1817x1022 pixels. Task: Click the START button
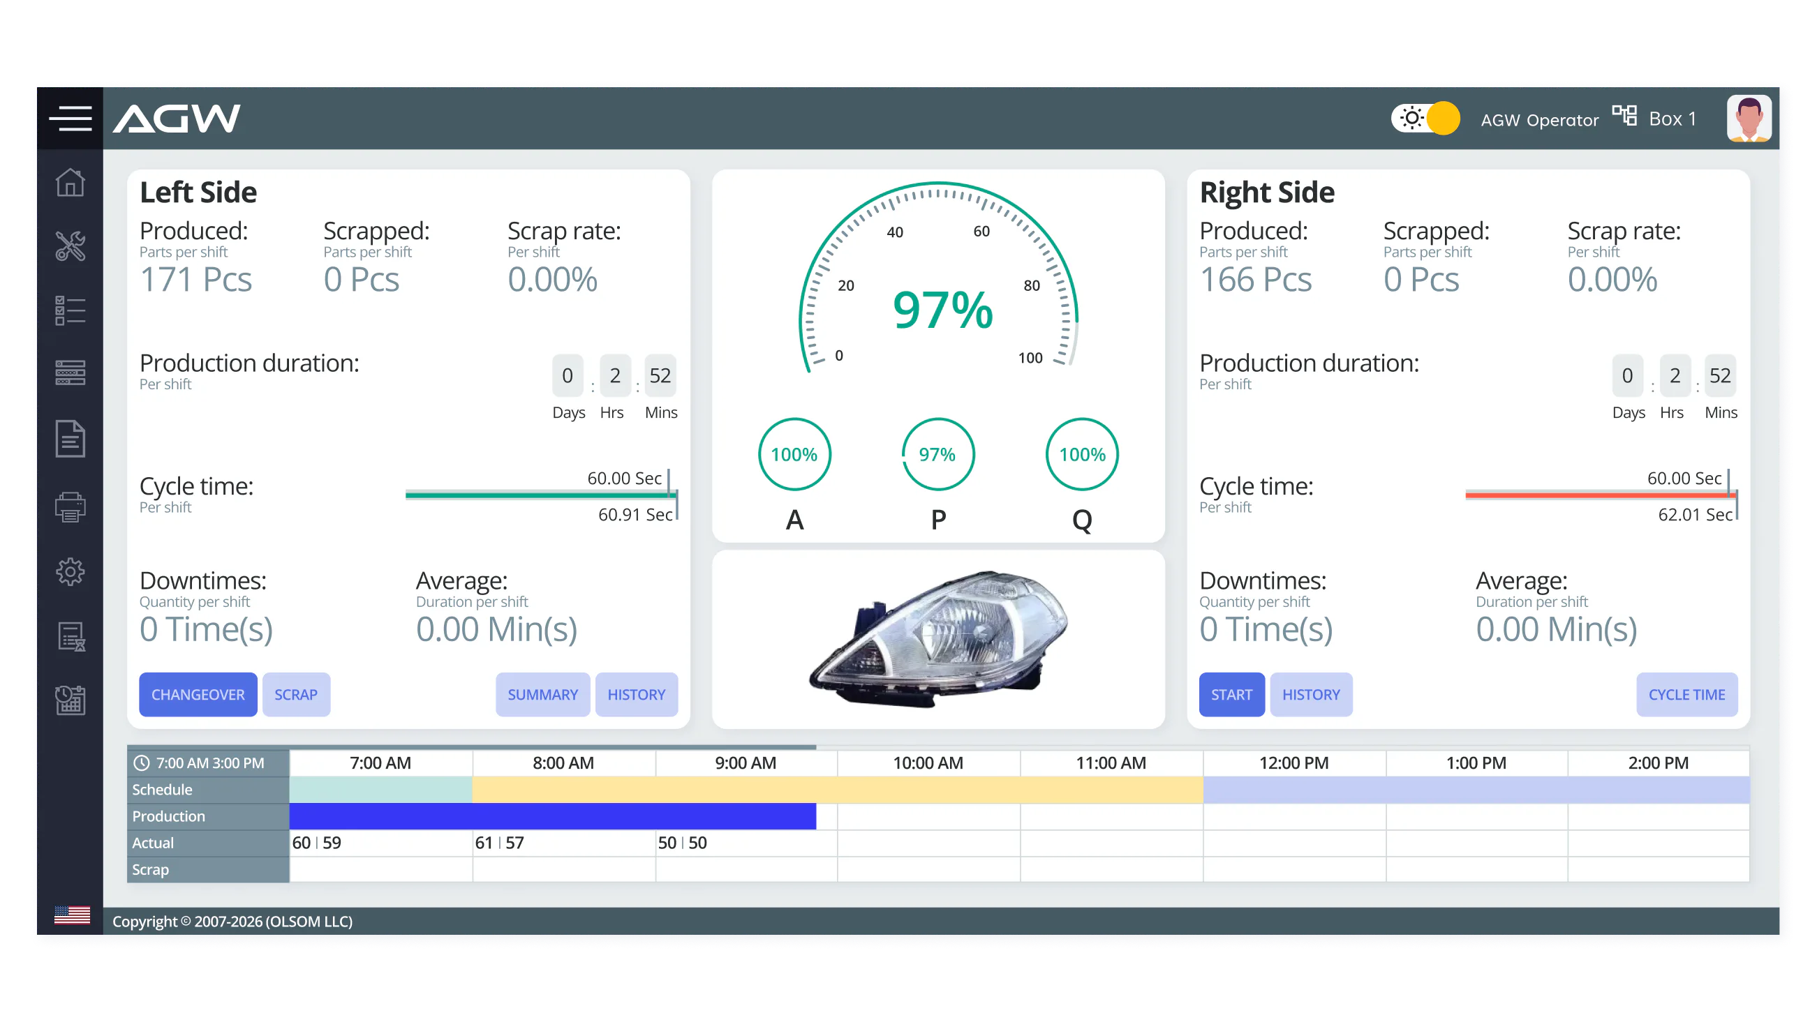1231,695
